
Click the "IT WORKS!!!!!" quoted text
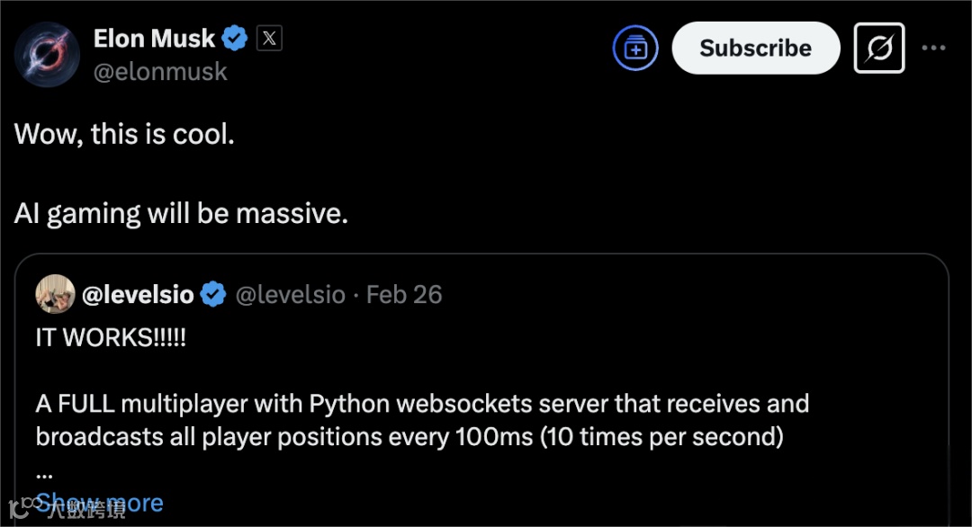111,340
